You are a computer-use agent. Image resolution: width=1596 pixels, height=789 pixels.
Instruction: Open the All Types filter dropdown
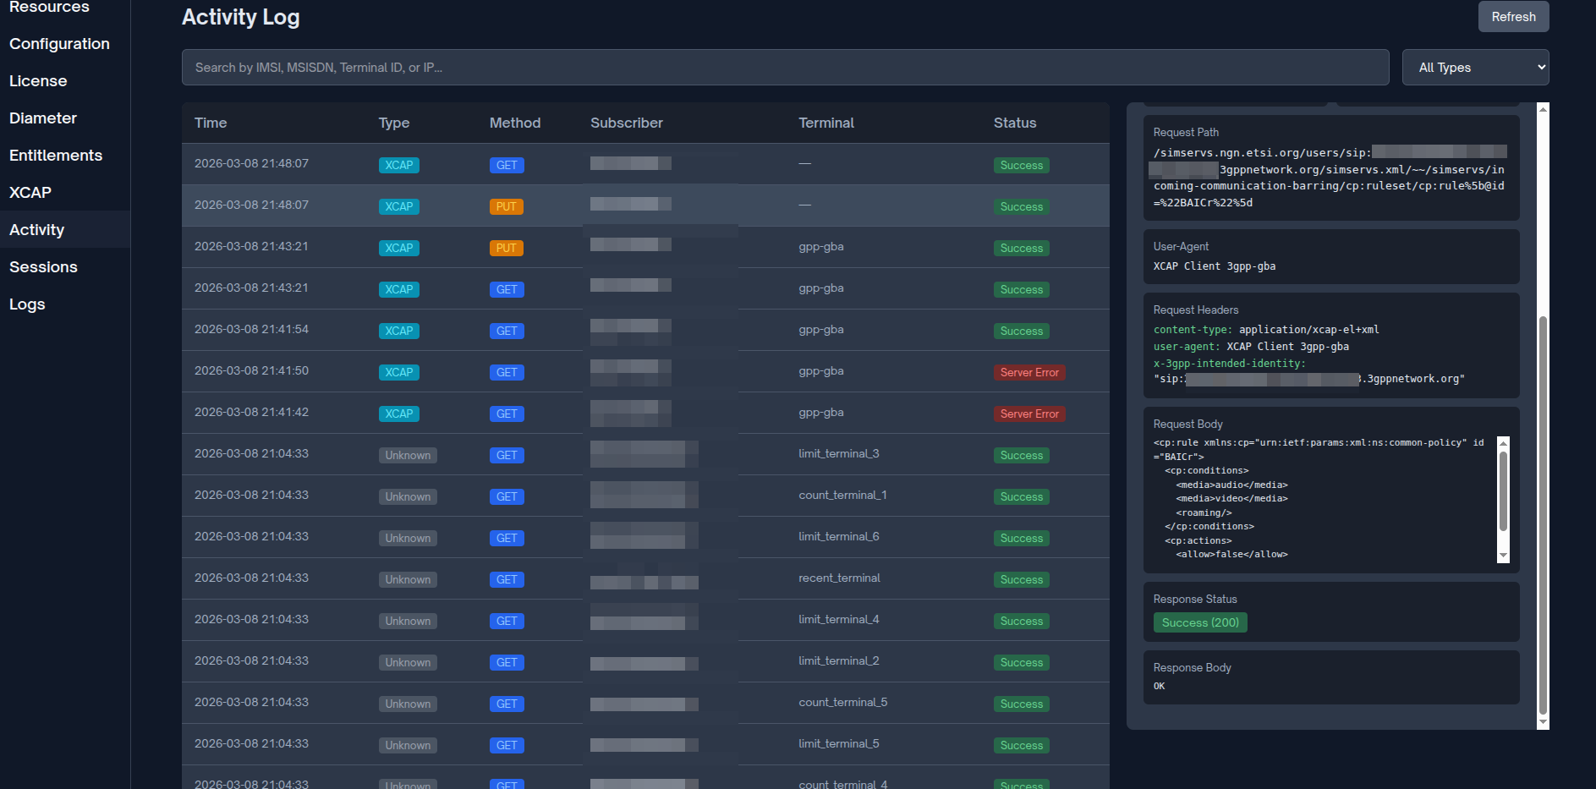tap(1474, 68)
